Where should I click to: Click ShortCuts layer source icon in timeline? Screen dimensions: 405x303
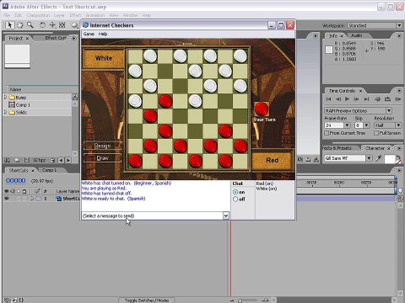(x=59, y=199)
